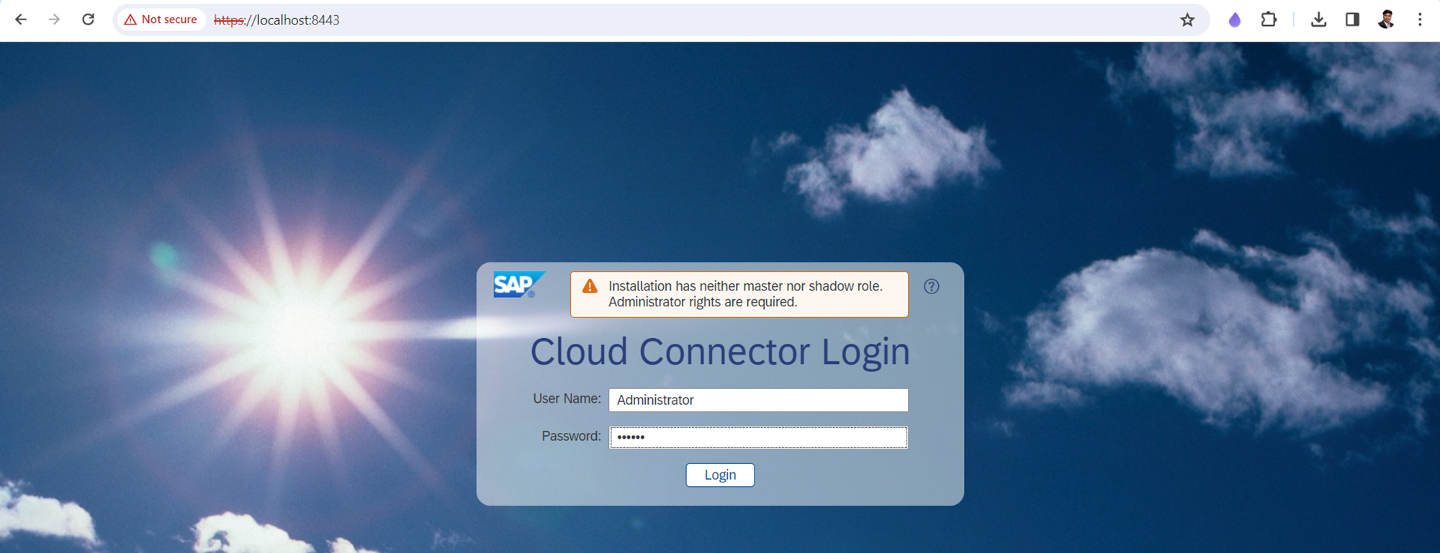Viewport: 1440px width, 553px height.
Task: Reload the Cloud Connector page
Action: click(88, 19)
